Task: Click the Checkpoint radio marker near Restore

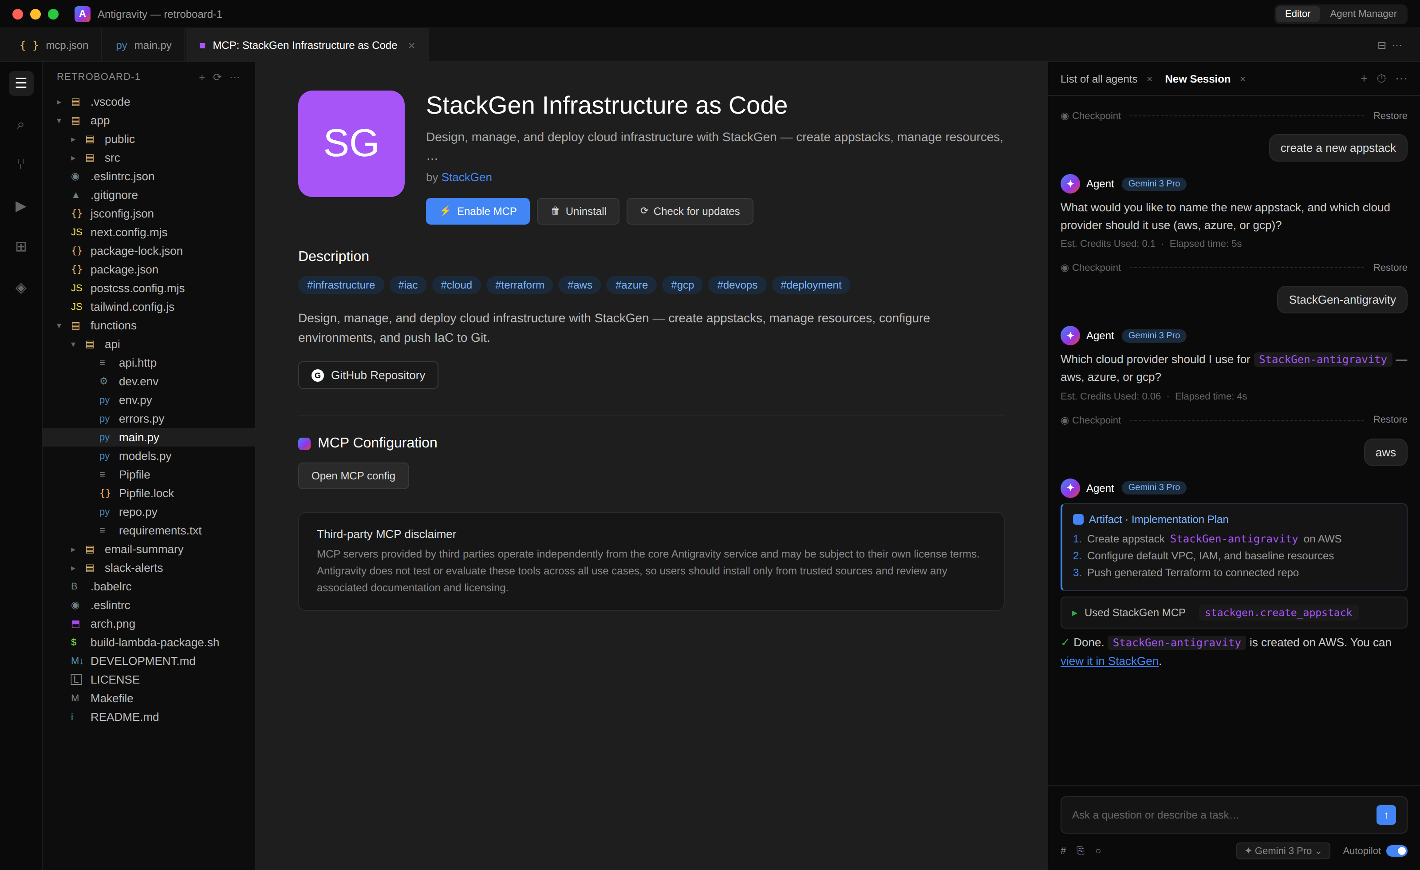Action: [x=1065, y=115]
